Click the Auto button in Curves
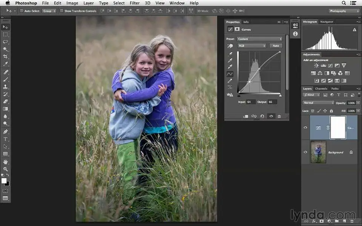 [276, 46]
